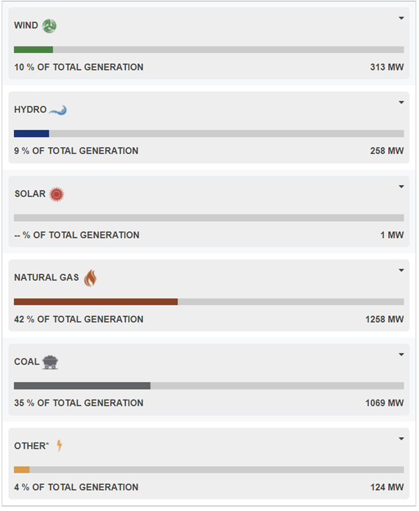Open the Natural Gas panel arrow
The height and width of the screenshot is (511, 419).
tap(402, 270)
